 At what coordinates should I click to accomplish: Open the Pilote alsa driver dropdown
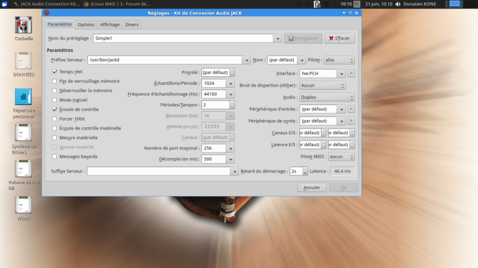[339, 60]
